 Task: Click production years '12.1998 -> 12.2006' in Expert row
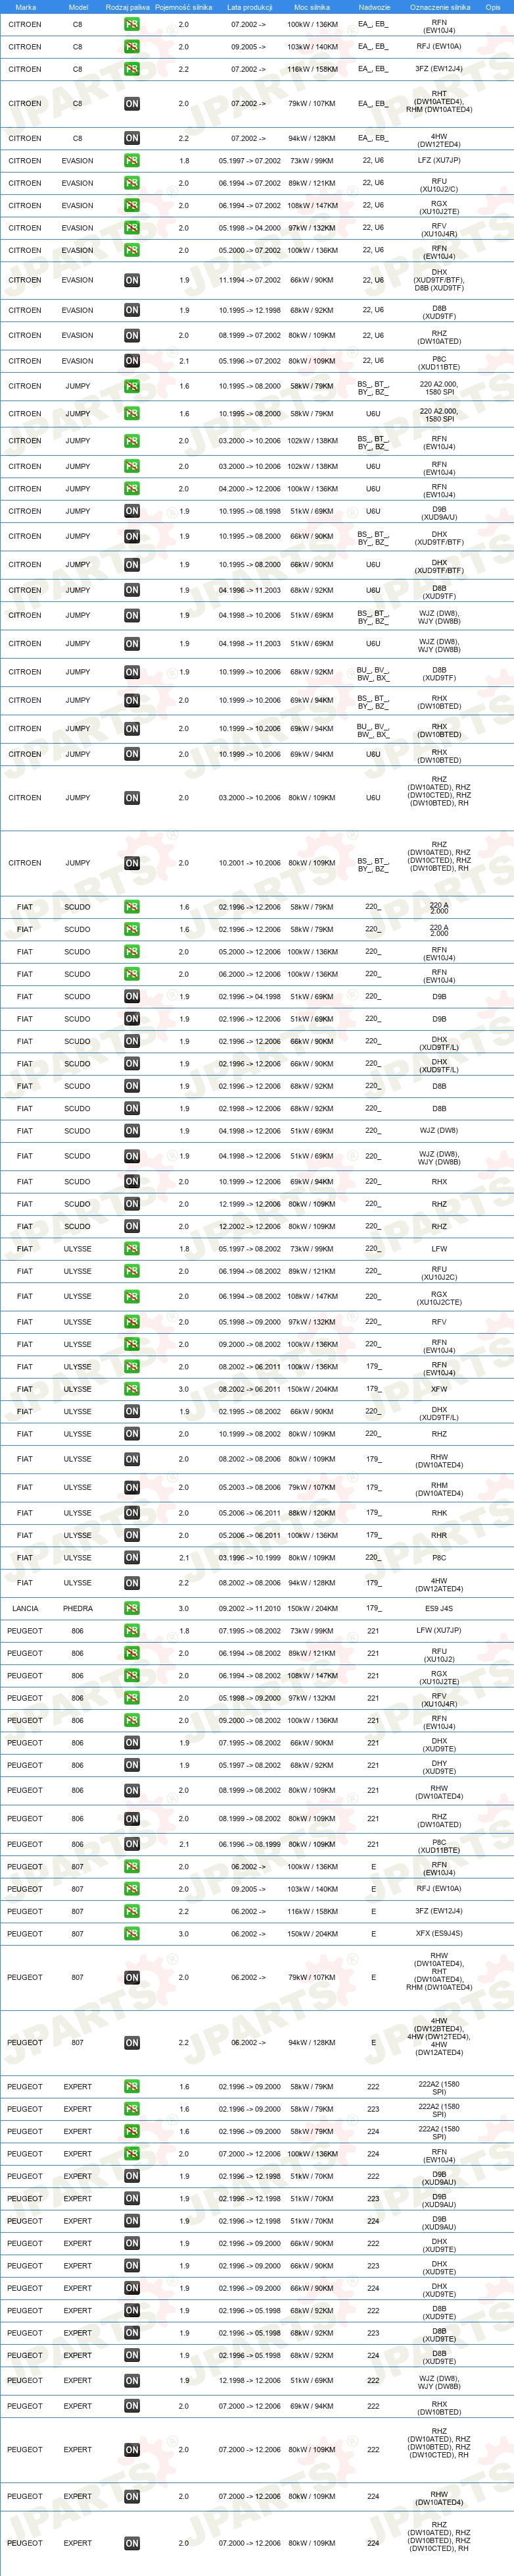250,2381
